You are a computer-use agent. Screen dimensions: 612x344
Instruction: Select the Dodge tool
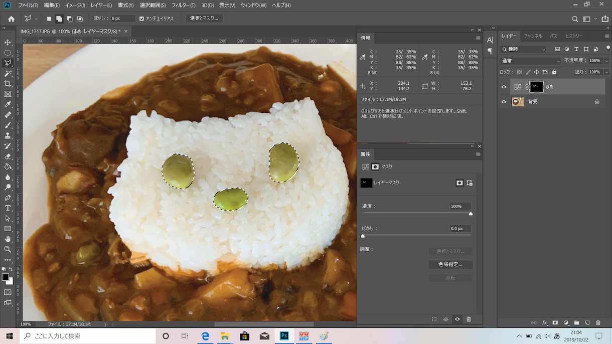[x=8, y=187]
